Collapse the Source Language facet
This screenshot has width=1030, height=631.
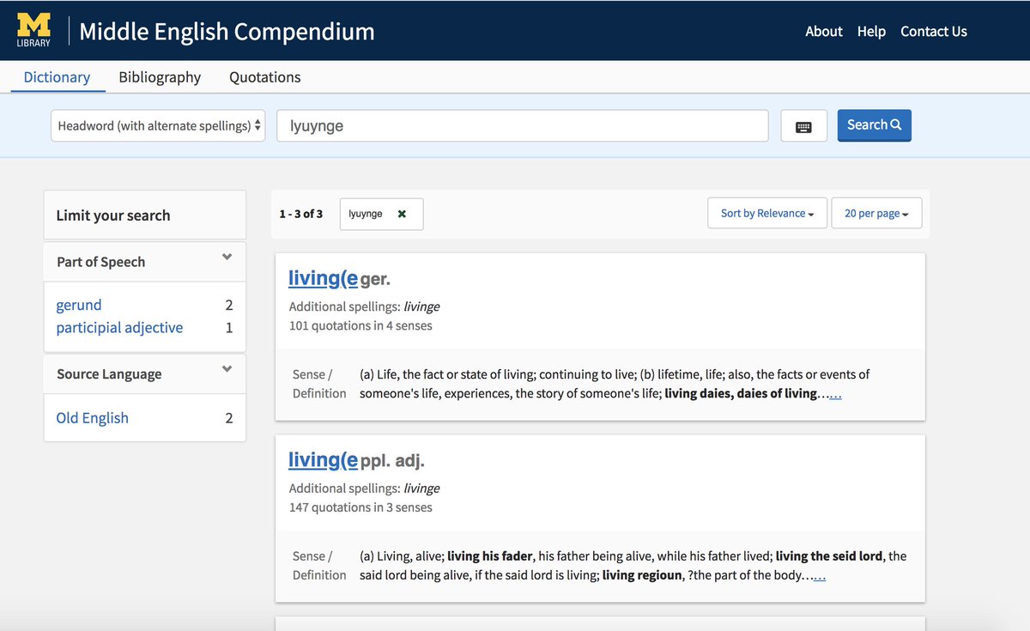(x=227, y=369)
